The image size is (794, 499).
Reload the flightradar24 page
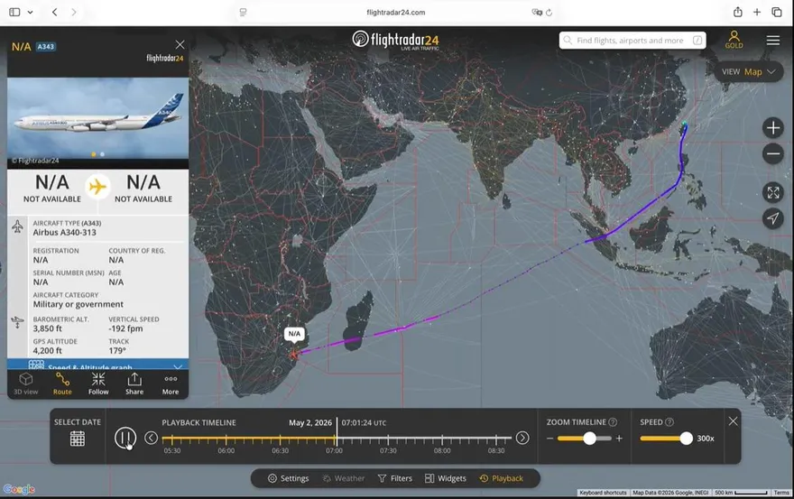[549, 12]
